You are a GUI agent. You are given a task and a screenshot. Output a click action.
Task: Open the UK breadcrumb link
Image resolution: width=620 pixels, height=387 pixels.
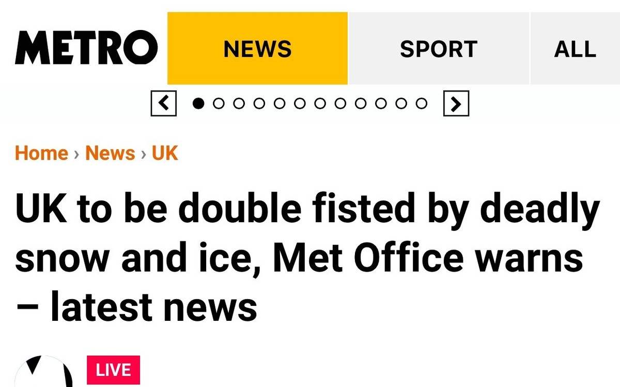(165, 153)
